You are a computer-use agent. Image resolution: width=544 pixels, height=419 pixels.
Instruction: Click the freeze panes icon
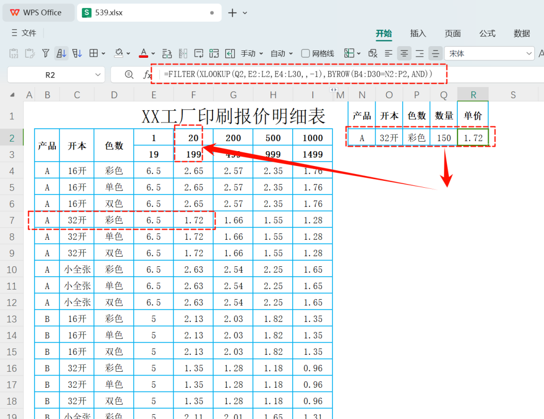pos(349,54)
